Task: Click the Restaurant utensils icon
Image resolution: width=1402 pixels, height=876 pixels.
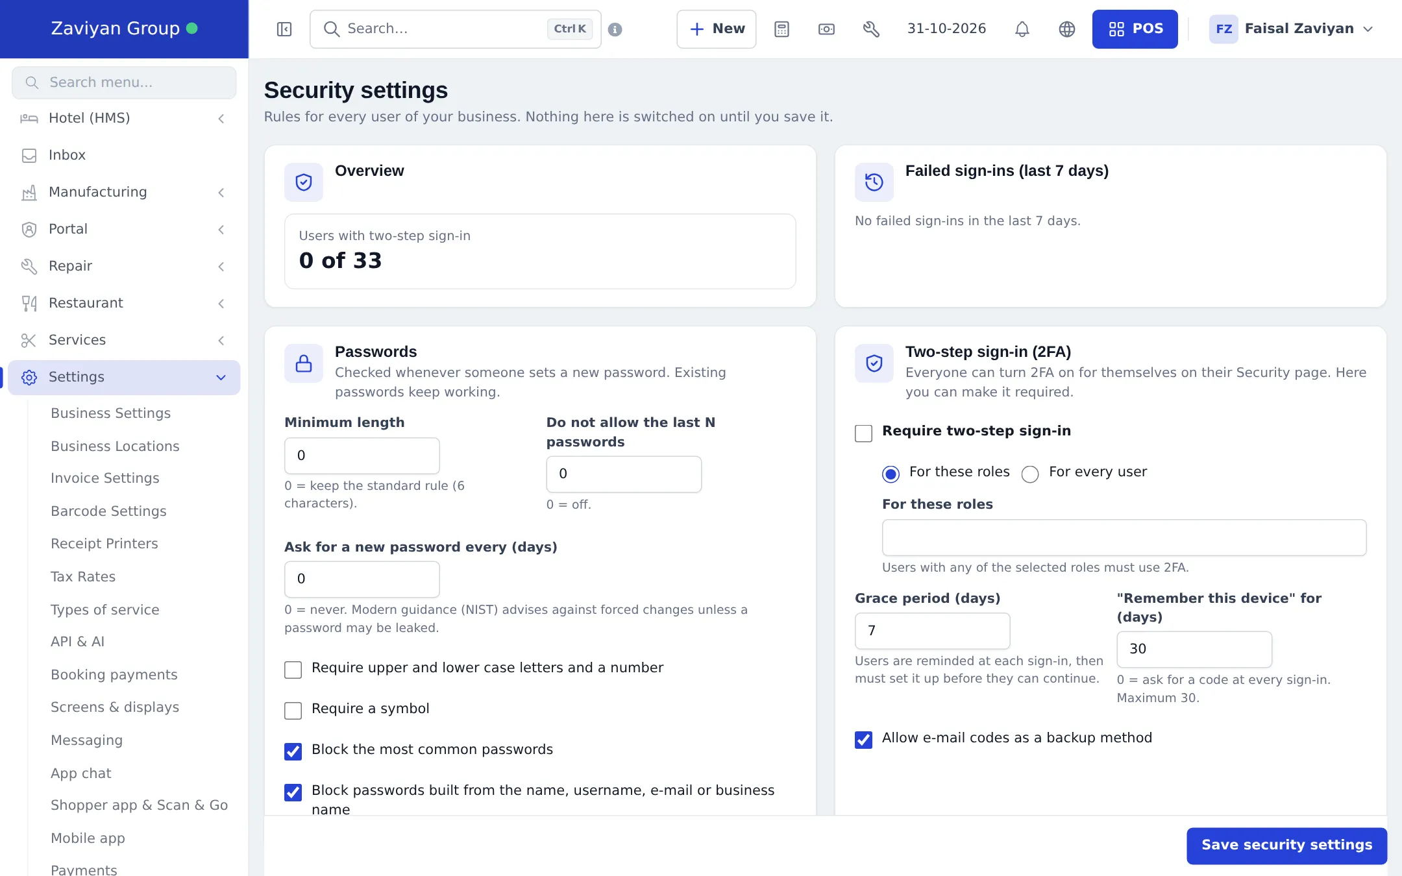Action: pos(29,303)
